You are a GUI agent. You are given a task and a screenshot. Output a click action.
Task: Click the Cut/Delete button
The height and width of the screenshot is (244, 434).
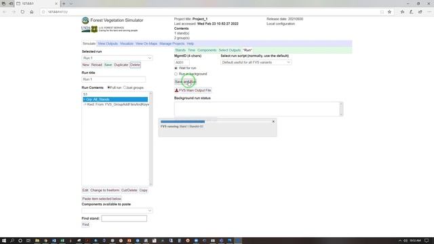tap(129, 190)
